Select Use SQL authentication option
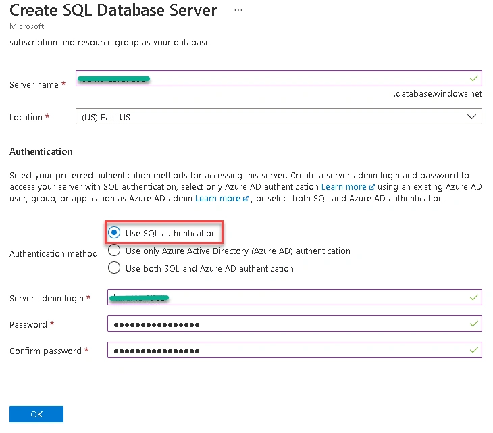Viewport: 493px width, 433px height. click(x=114, y=232)
